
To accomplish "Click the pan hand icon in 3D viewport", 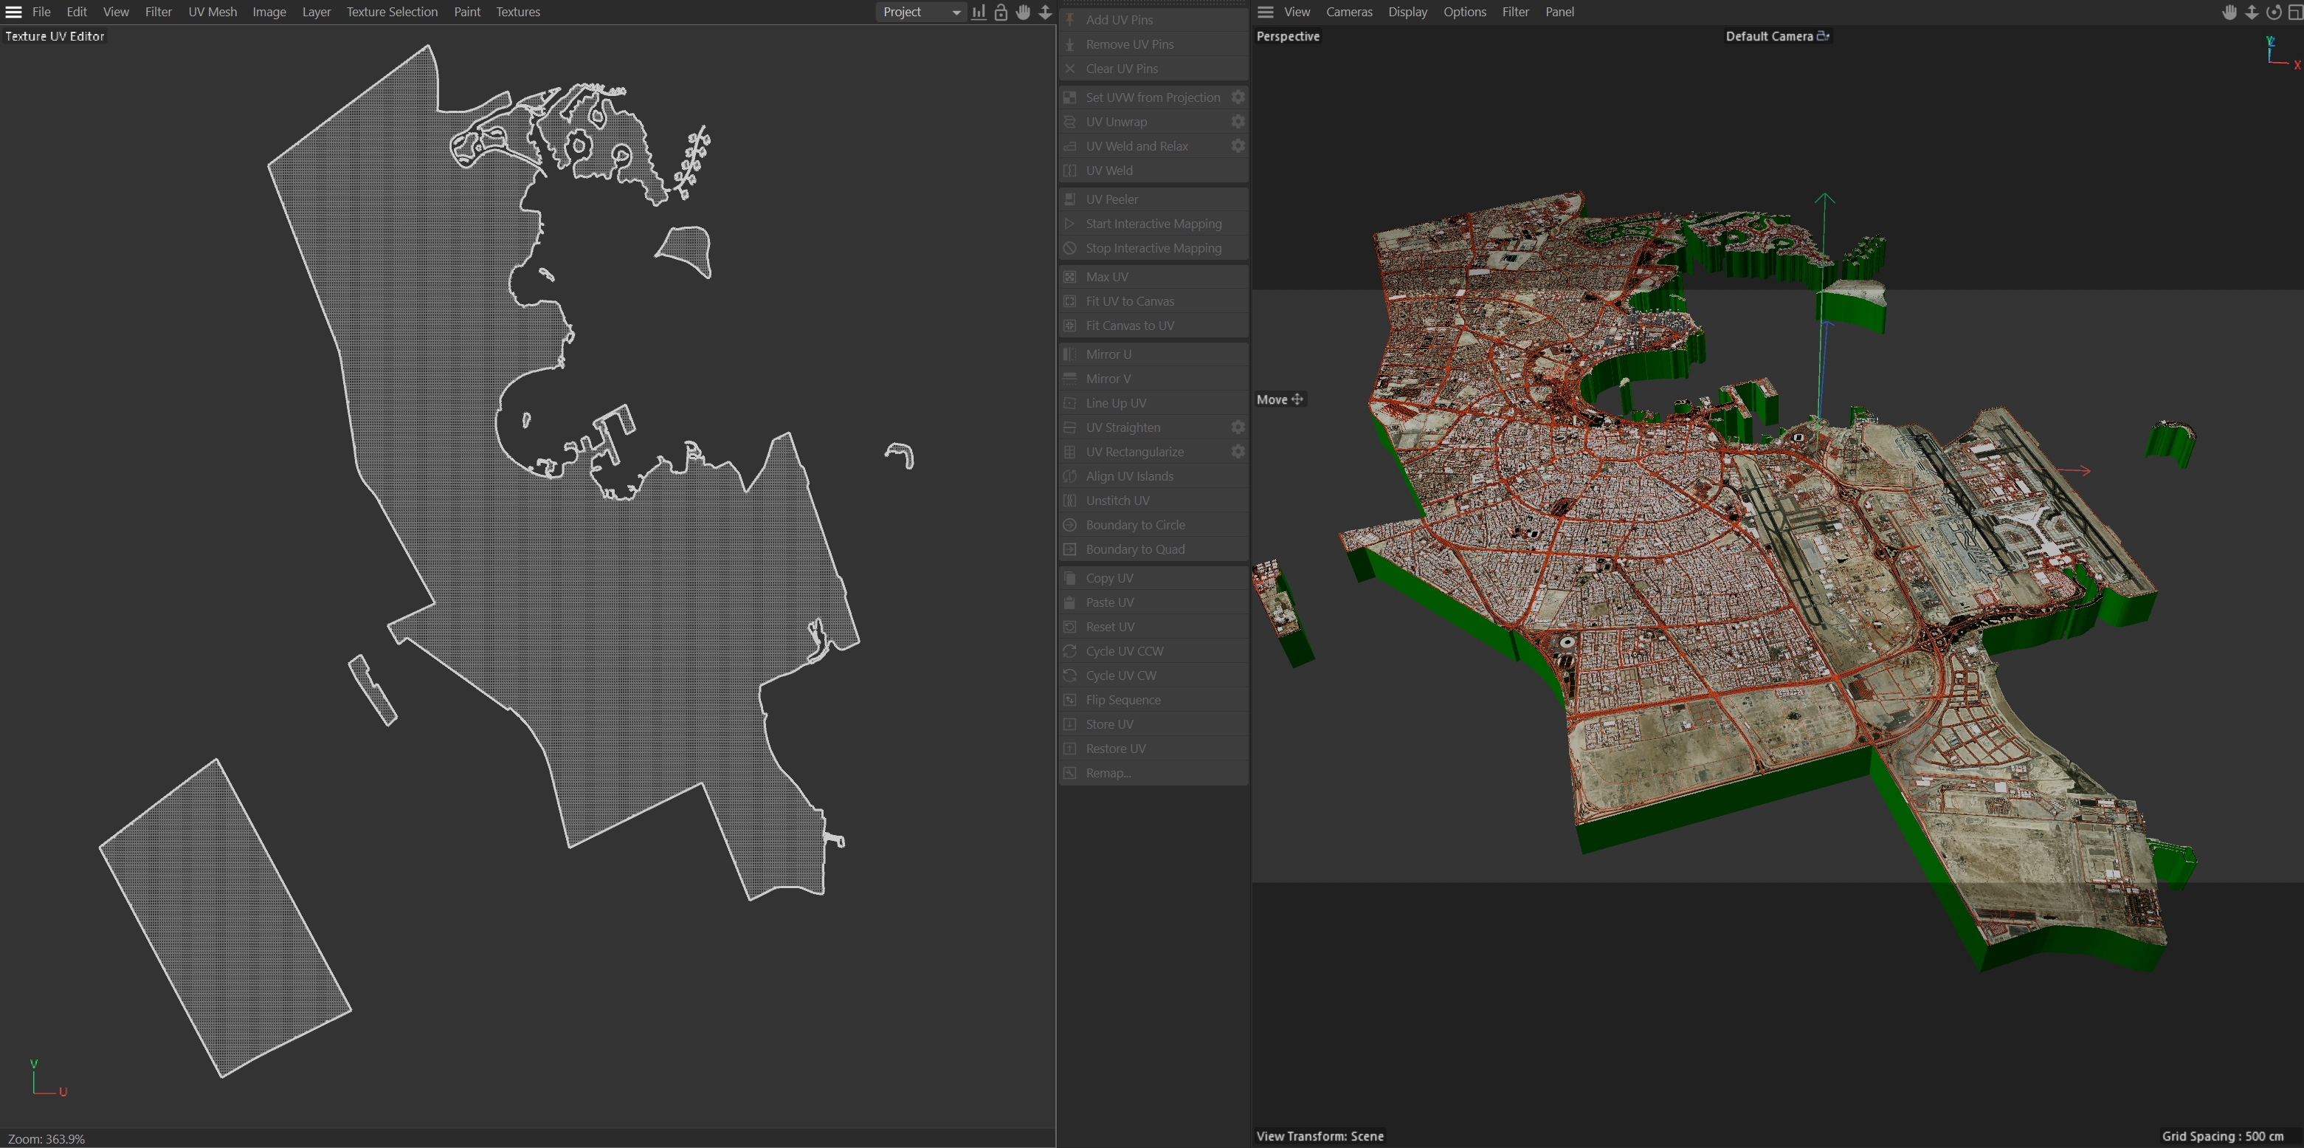I will point(2229,12).
